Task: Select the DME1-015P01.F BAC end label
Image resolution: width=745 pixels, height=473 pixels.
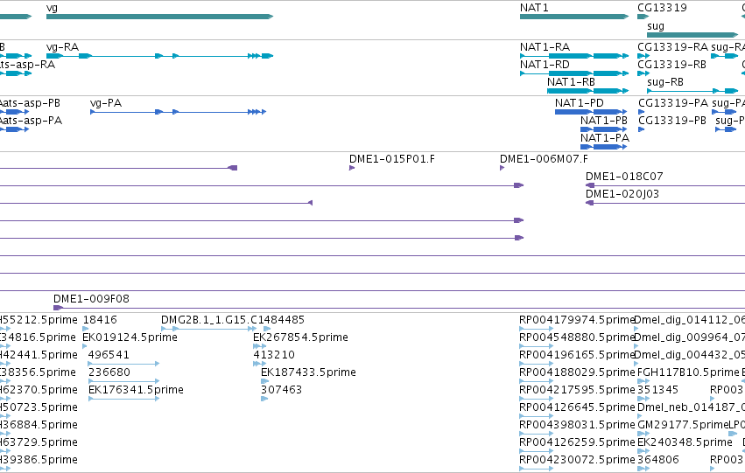Action: click(x=392, y=159)
